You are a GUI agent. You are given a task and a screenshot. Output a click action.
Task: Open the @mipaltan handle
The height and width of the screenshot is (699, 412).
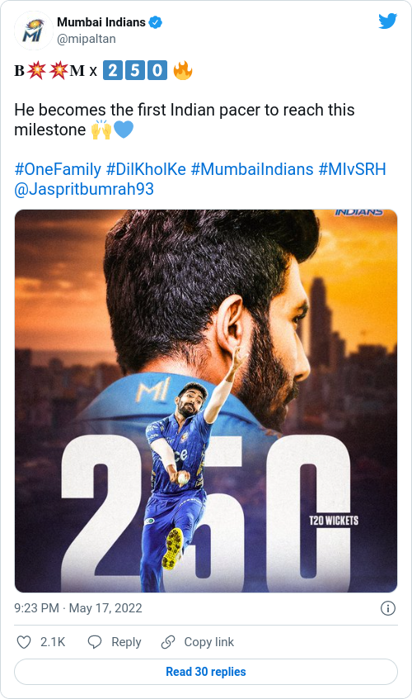tap(87, 39)
